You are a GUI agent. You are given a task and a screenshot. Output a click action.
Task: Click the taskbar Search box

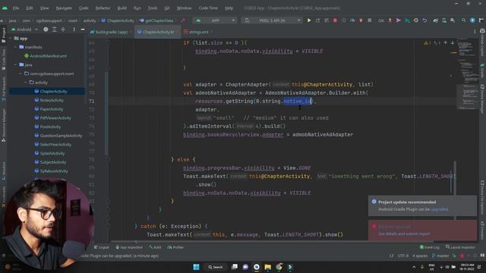pos(216,267)
